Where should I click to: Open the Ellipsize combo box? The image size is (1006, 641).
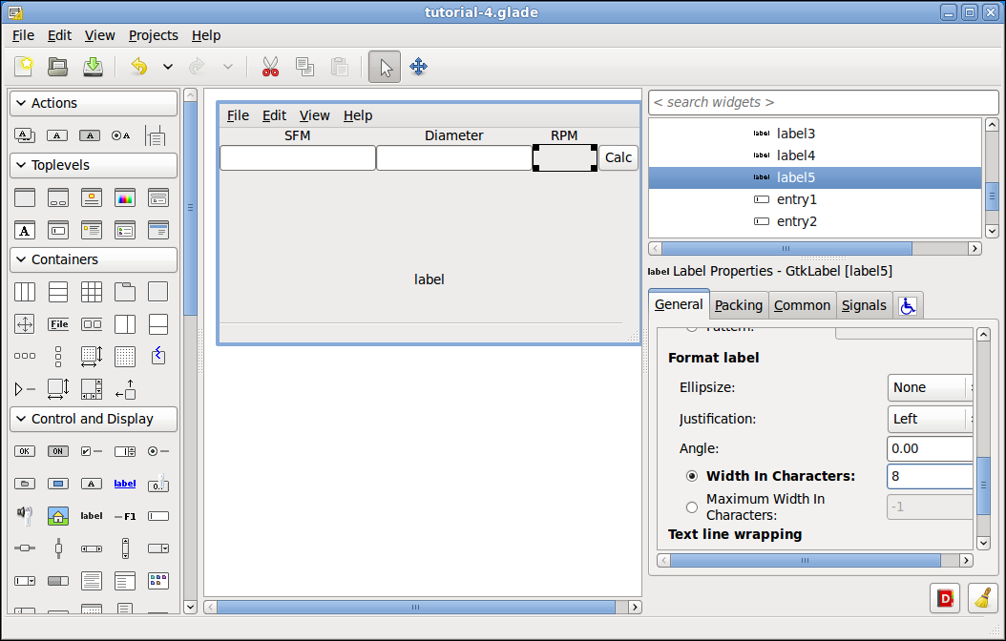[931, 387]
